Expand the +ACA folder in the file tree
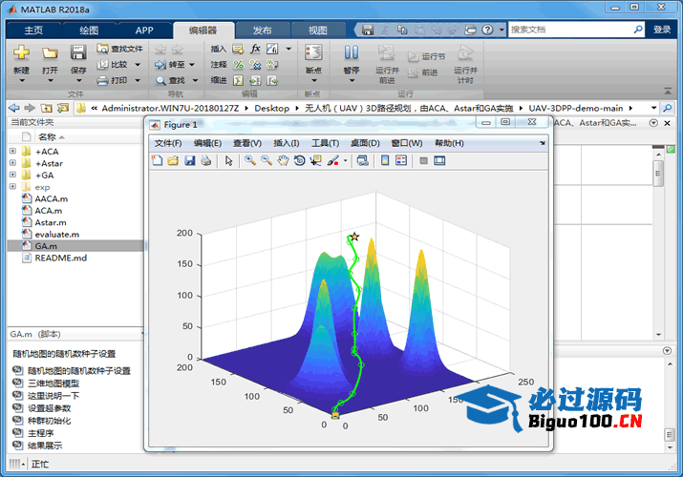This screenshot has width=683, height=477. [12, 151]
